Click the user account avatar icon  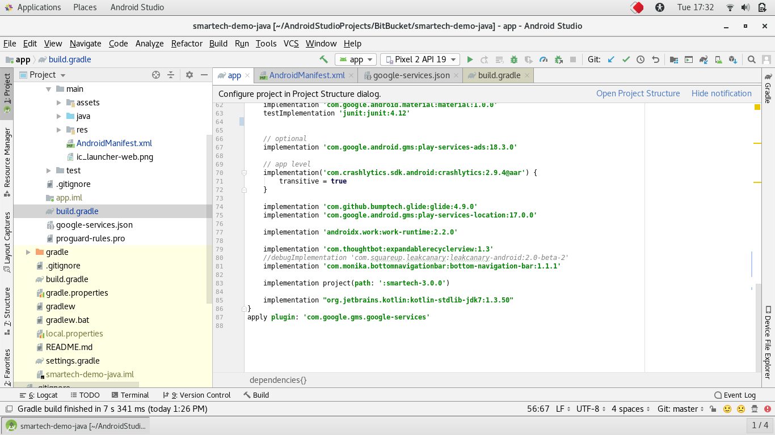[766, 59]
